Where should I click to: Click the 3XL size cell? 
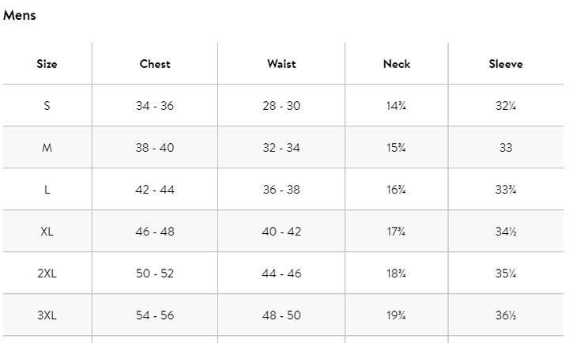[47, 315]
